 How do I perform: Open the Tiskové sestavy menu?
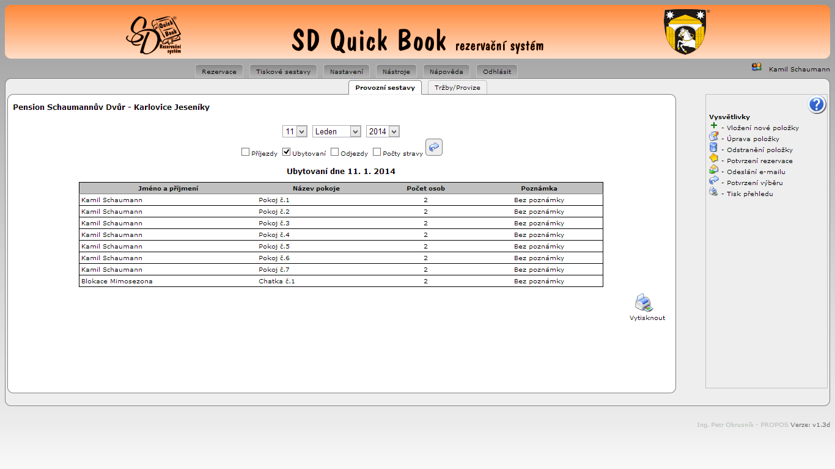(283, 71)
